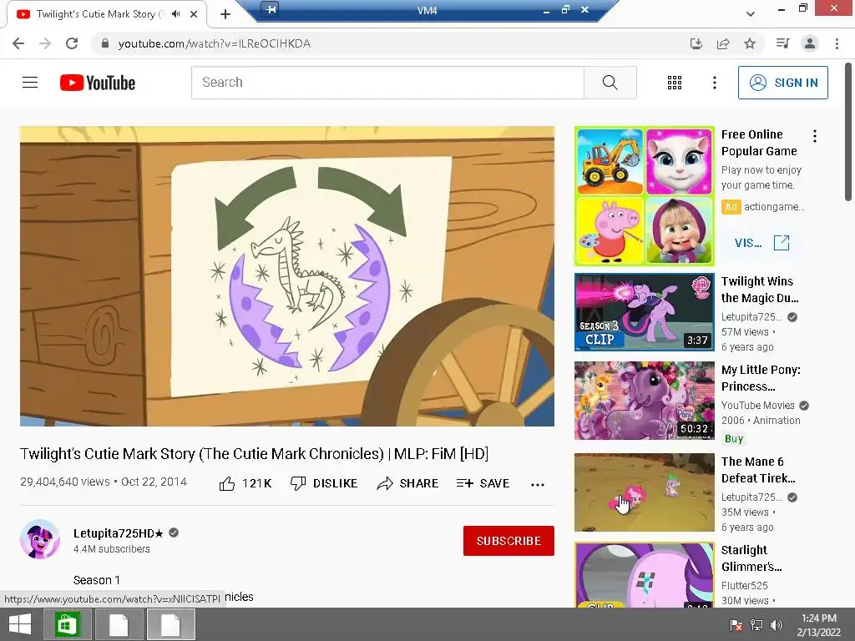Click the browser forward arrow
Screen dimensions: 855x641
[45, 43]
